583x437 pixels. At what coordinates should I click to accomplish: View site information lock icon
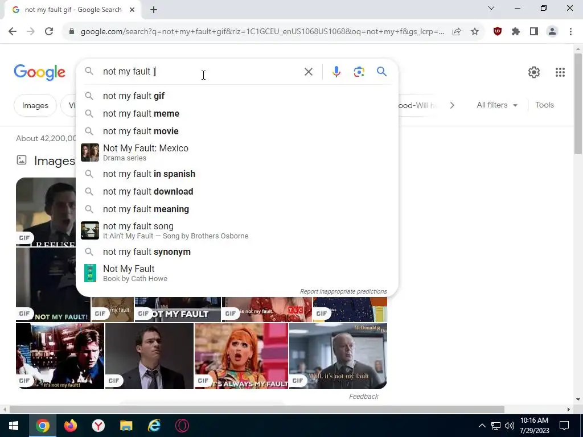point(72,32)
